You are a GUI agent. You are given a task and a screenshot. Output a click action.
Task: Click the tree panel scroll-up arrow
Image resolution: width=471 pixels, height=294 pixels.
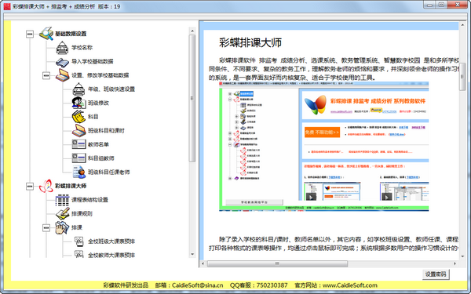[192, 31]
